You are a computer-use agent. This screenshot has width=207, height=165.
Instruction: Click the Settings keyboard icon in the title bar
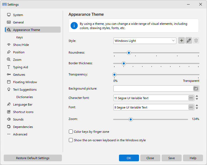click(x=5, y=4)
